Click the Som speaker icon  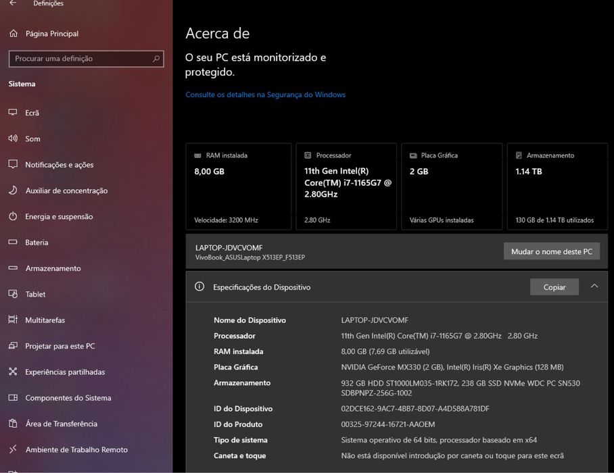(13, 139)
